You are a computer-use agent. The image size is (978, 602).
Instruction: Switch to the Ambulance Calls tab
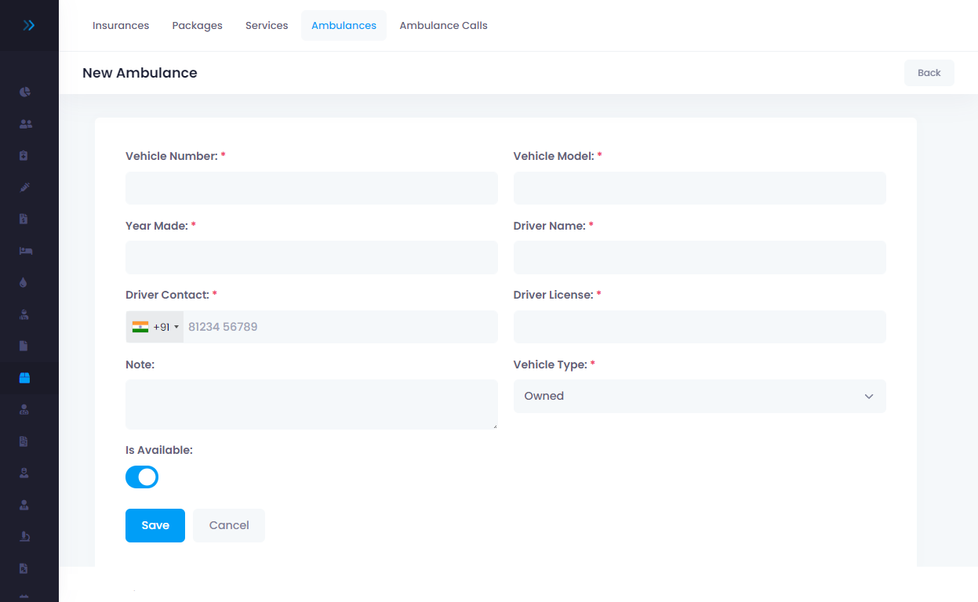tap(443, 25)
